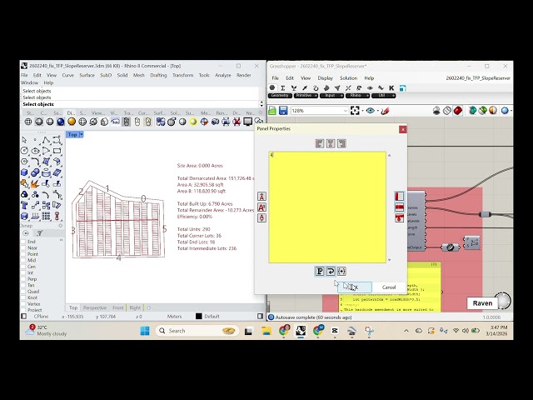
Task: Click the Windows Start button
Action: (145, 331)
